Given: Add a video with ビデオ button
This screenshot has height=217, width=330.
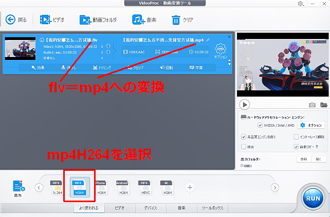Looking at the screenshot, I should tap(52, 19).
